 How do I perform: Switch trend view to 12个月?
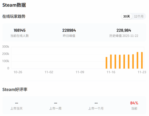139,16
